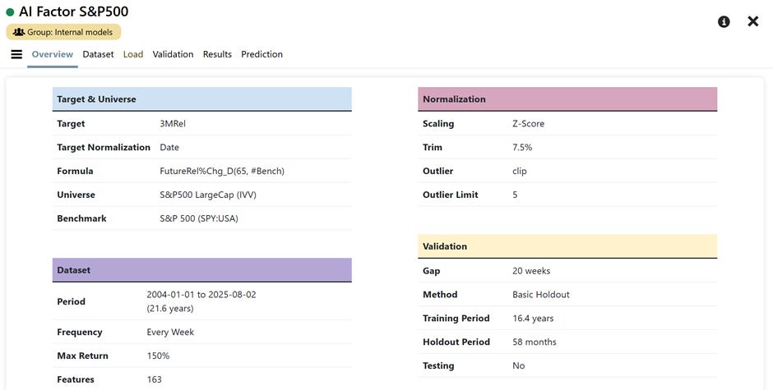This screenshot has width=773, height=390.
Task: Click the AI Factor S&P500 title
Action: (x=73, y=11)
